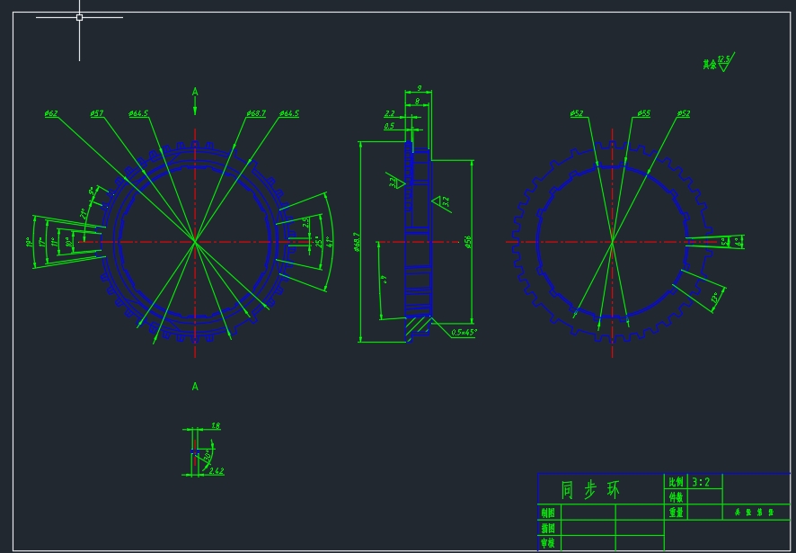This screenshot has width=796, height=553.
Task: Click the 比例 label in title block
Action: tap(677, 482)
